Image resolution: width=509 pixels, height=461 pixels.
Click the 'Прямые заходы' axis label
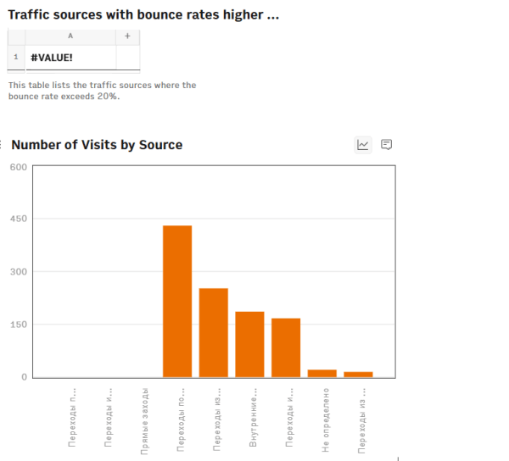click(145, 420)
